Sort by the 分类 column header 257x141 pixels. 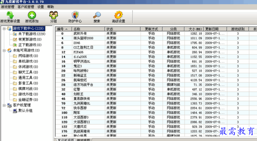(x=173, y=29)
